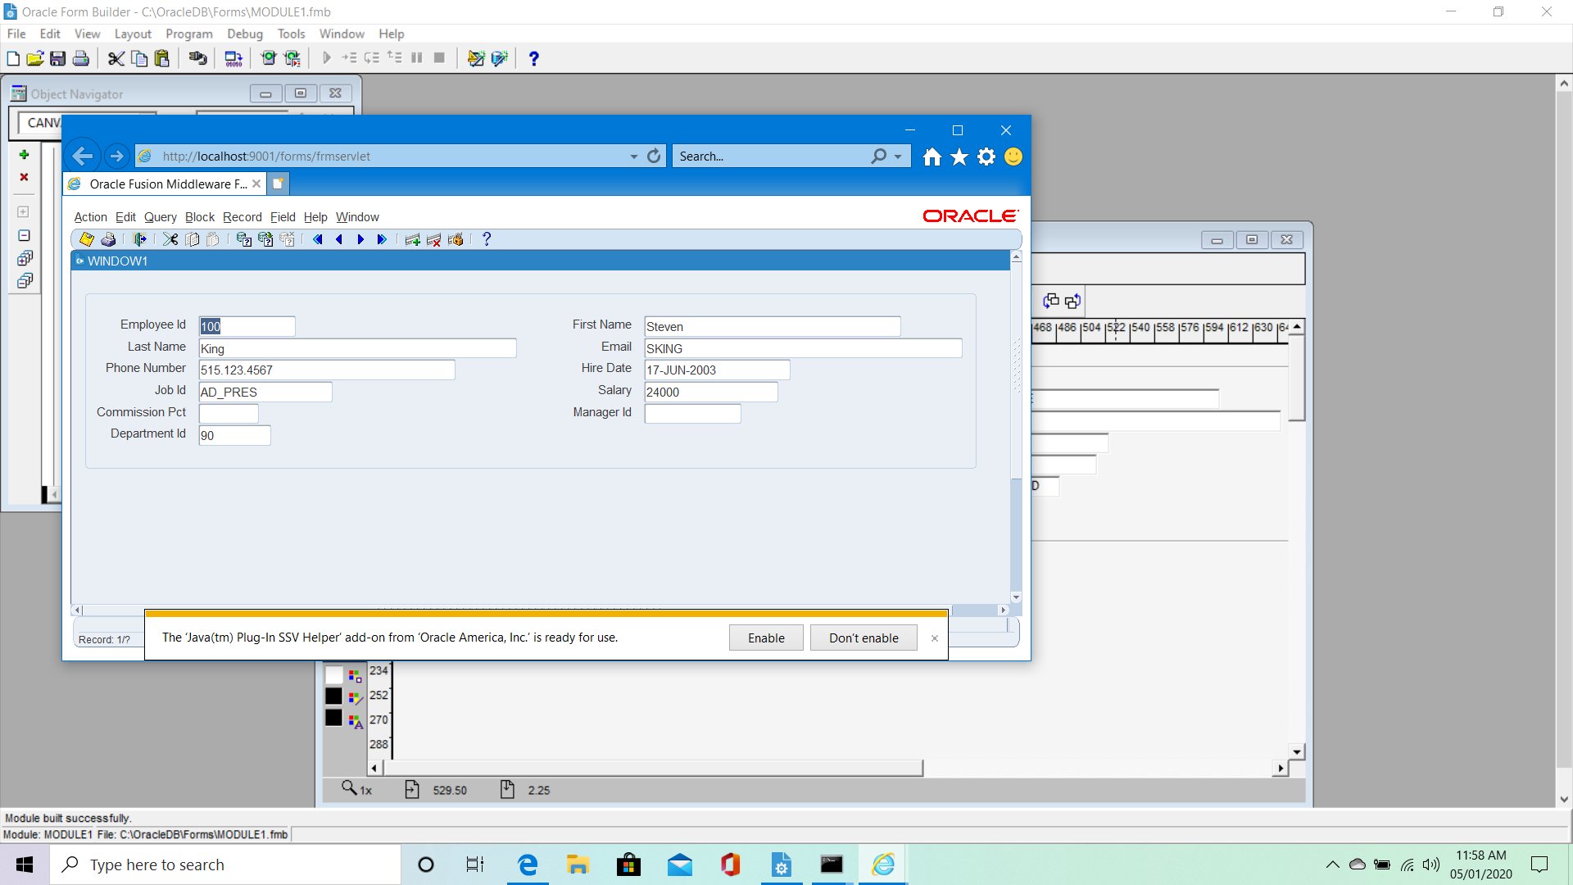1573x885 pixels.
Task: Select the Oracle Fusion Middleware browser tab
Action: [164, 184]
